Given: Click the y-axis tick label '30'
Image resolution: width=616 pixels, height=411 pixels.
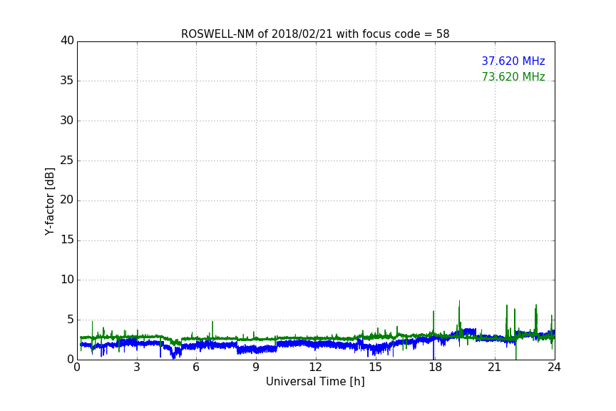Looking at the screenshot, I should (67, 121).
